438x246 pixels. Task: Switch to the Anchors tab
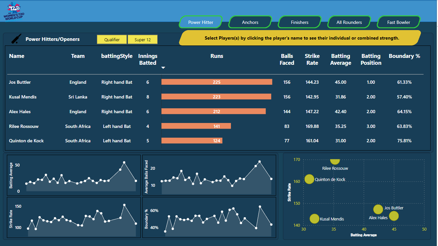[x=250, y=22]
